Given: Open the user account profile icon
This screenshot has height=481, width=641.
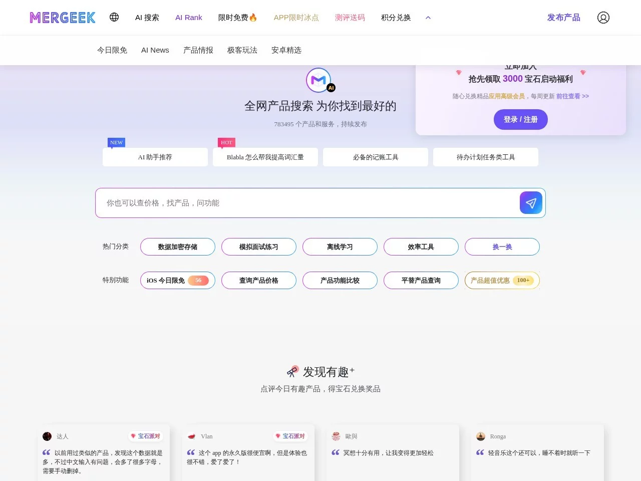Looking at the screenshot, I should [x=603, y=18].
